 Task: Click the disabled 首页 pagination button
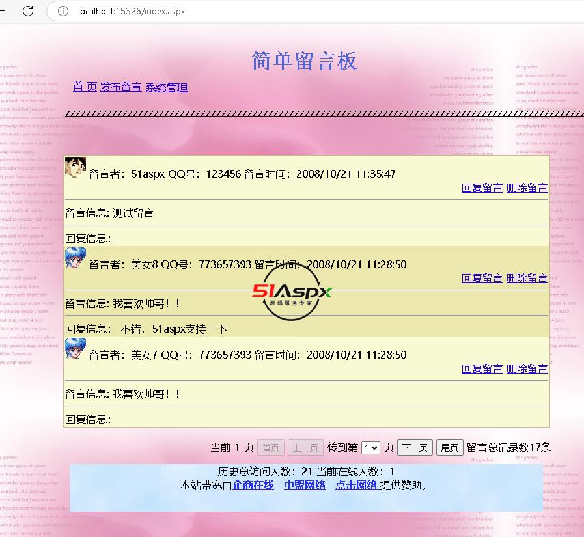tap(271, 448)
